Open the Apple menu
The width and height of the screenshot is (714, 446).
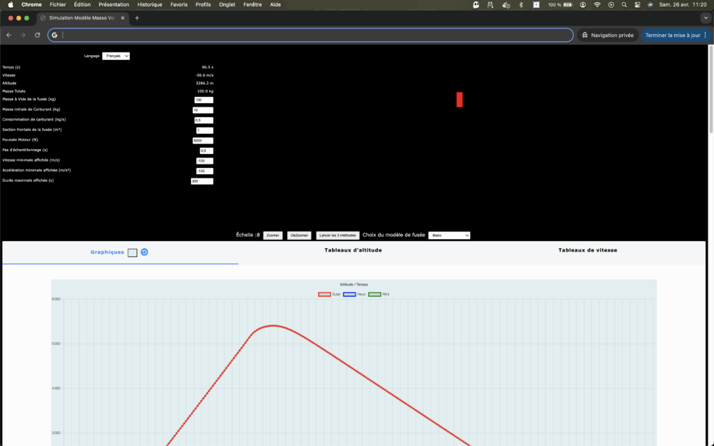tap(10, 5)
